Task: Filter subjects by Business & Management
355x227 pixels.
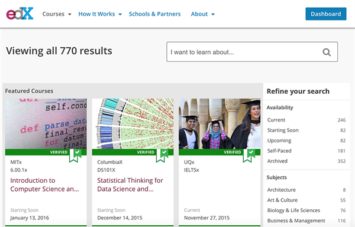Action: tap(306, 221)
